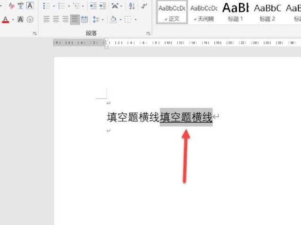301x225 pixels.
Task: Expand the Borders dropdown arrow
Action: [135, 20]
